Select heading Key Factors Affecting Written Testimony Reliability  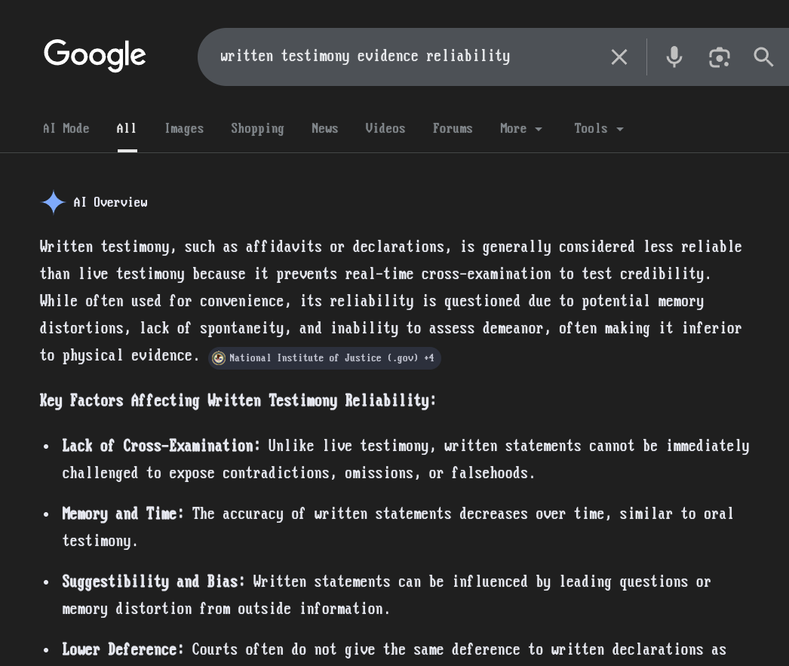pyautogui.click(x=238, y=401)
